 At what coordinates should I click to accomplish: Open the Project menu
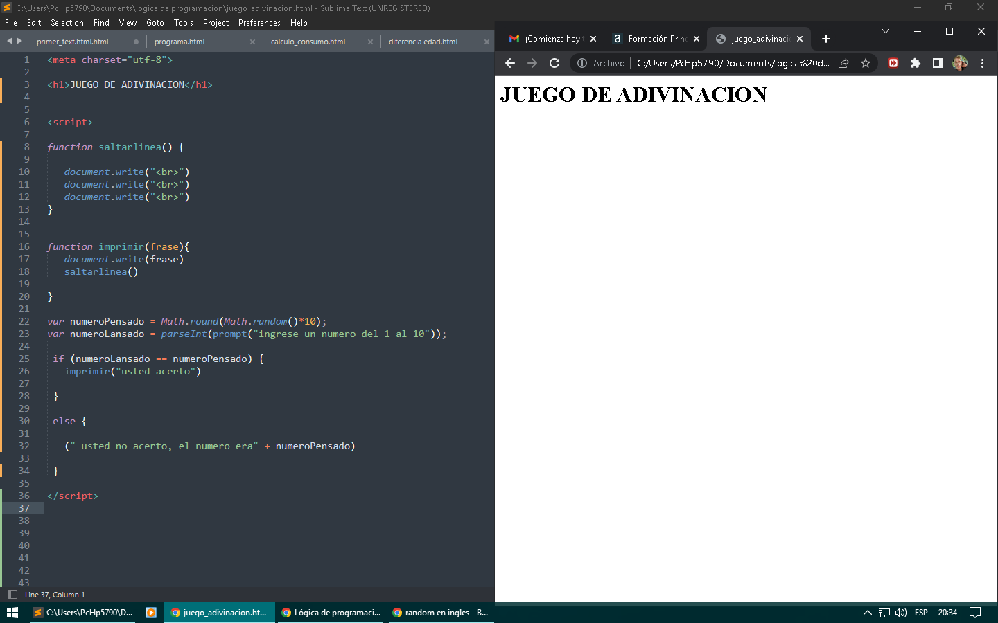(x=216, y=23)
